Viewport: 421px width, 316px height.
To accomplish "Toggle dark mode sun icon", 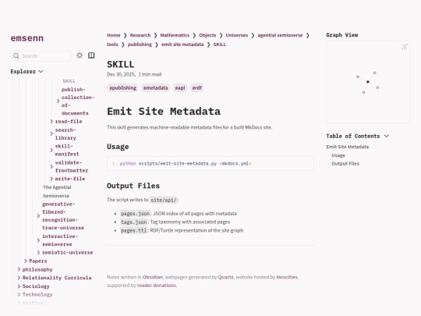I will pyautogui.click(x=80, y=55).
